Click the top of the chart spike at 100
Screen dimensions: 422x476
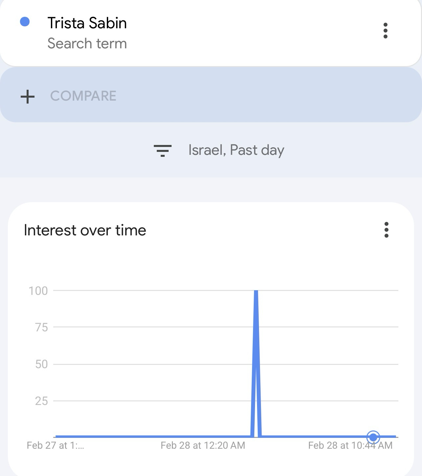coord(256,292)
